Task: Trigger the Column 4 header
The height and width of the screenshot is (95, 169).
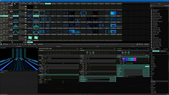Action: point(48,4)
